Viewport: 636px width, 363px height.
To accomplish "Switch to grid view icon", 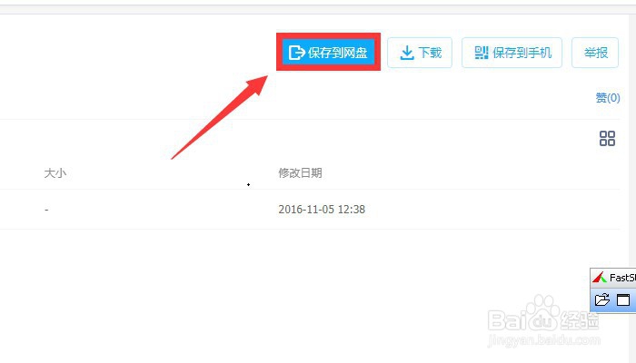I will point(607,139).
